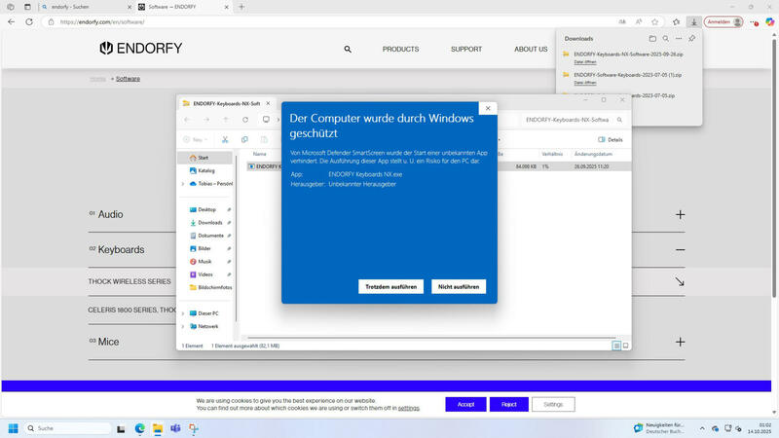Switch Explorer to large icons view

[x=625, y=346]
